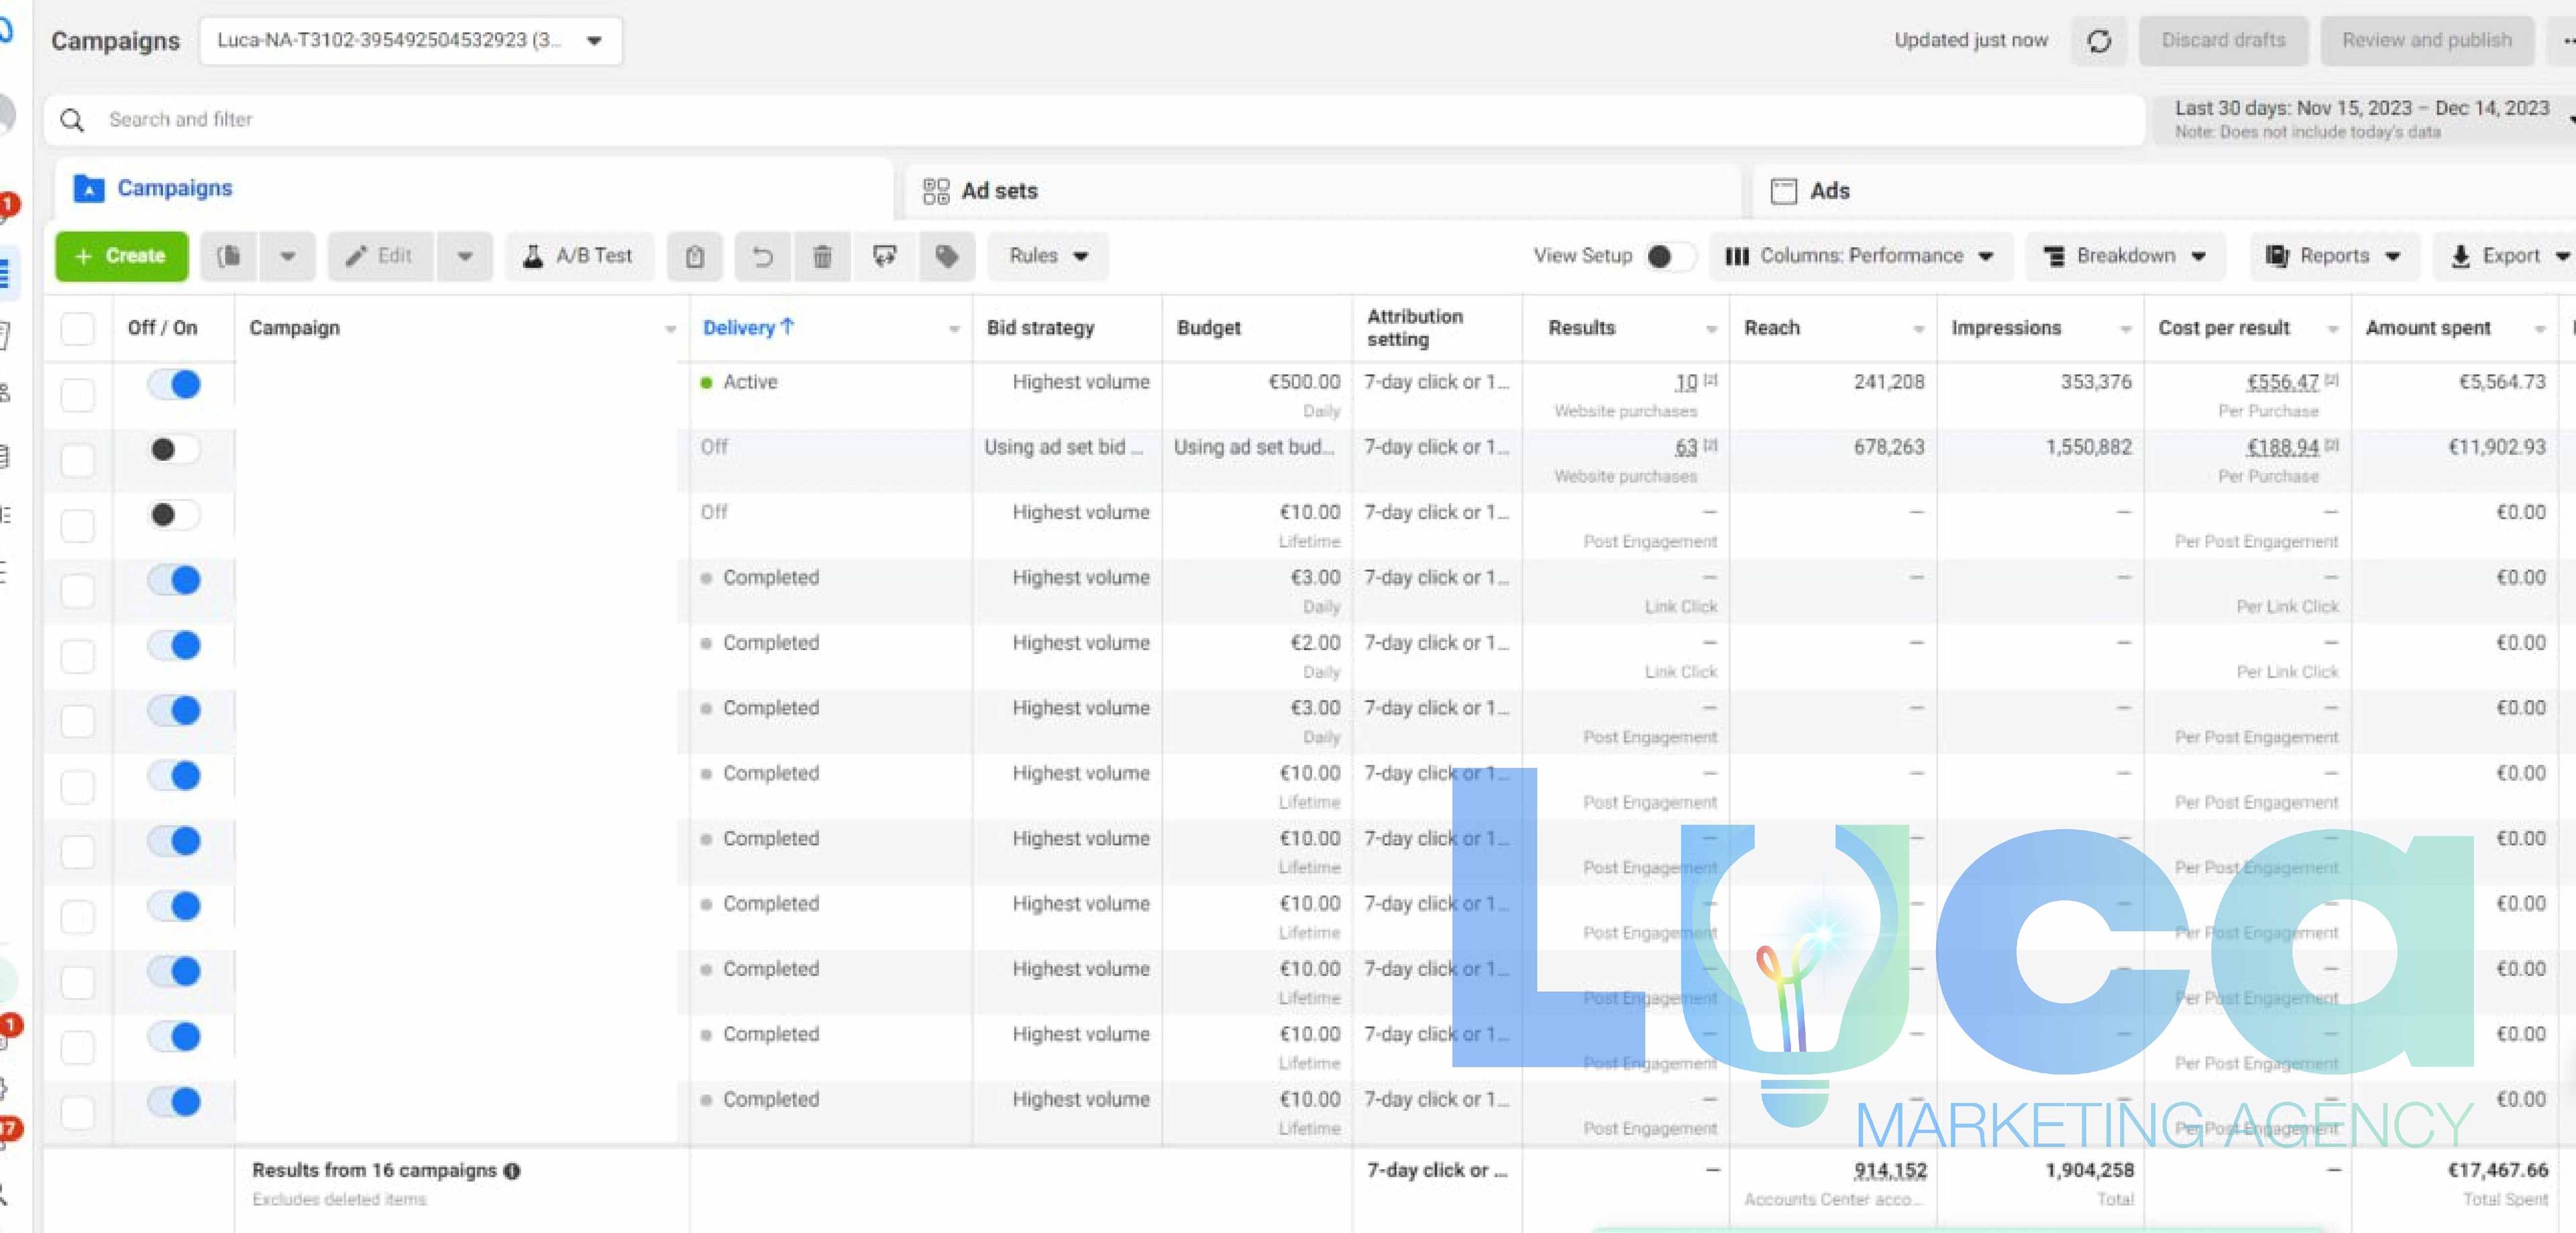Open the Reach column header menu arrow

pos(1918,328)
